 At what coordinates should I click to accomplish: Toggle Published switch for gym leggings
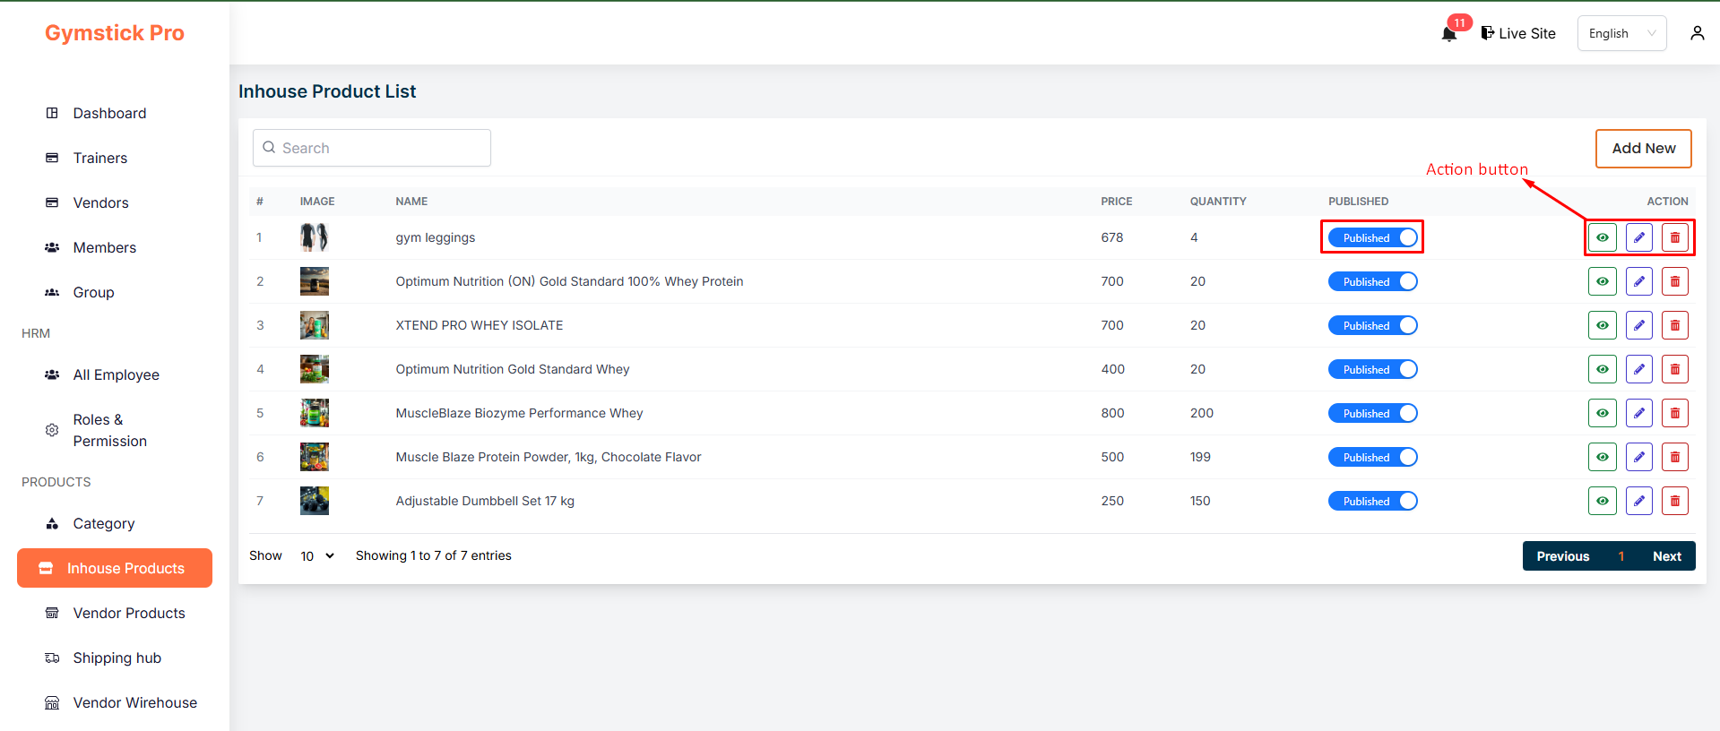[x=1372, y=237]
